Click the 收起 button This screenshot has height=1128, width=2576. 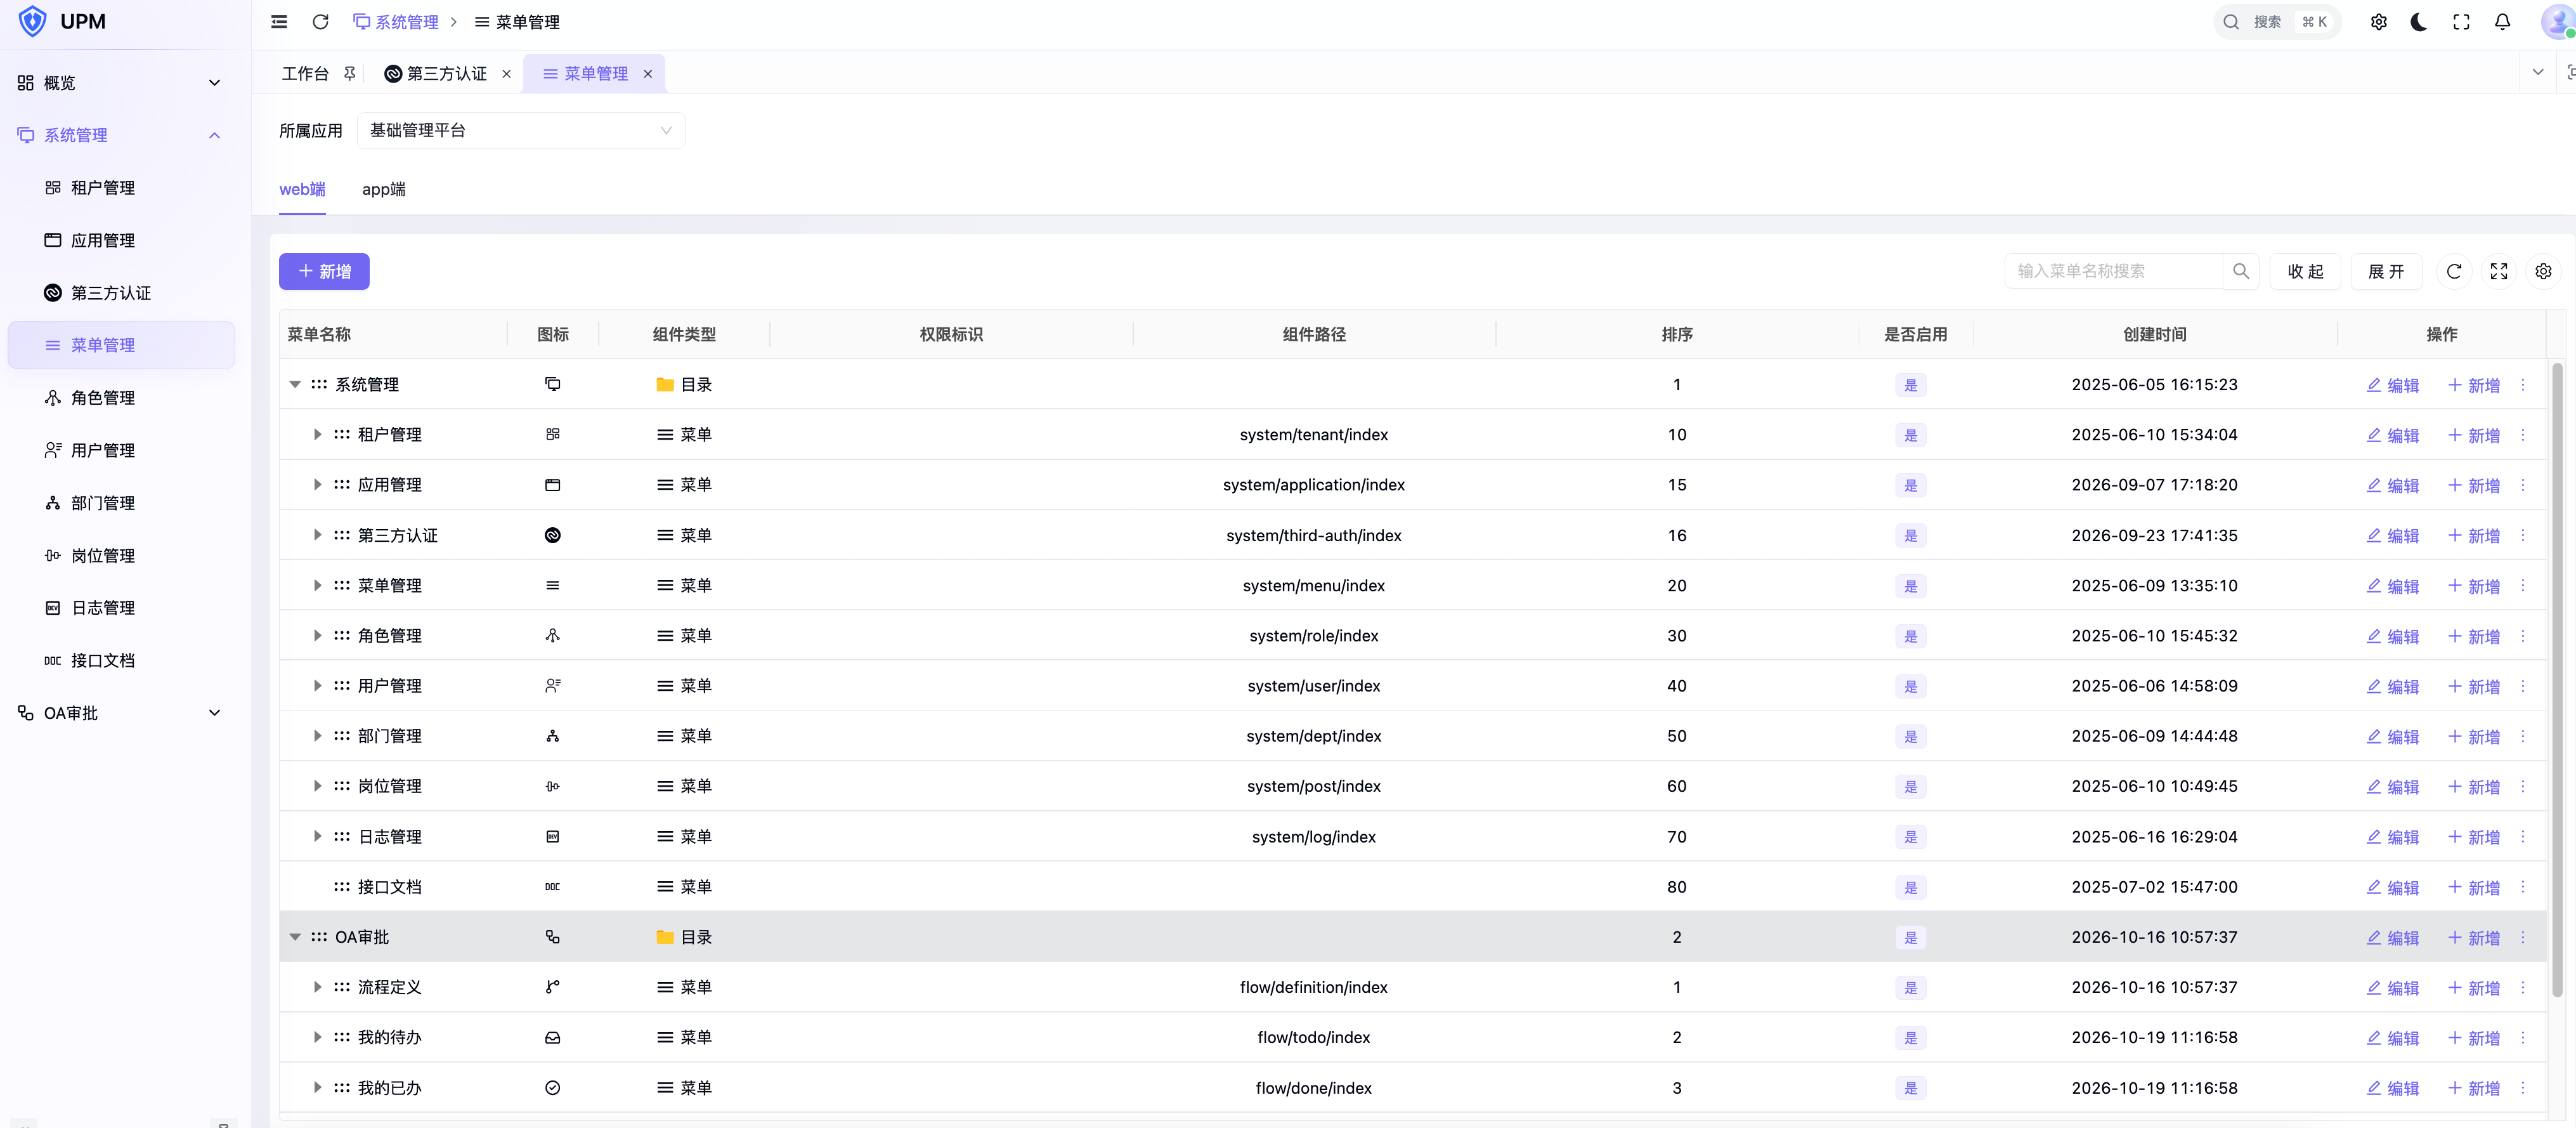(2305, 271)
